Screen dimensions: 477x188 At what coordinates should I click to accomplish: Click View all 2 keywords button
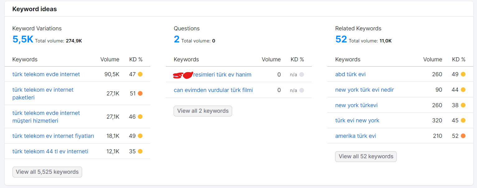(x=203, y=111)
